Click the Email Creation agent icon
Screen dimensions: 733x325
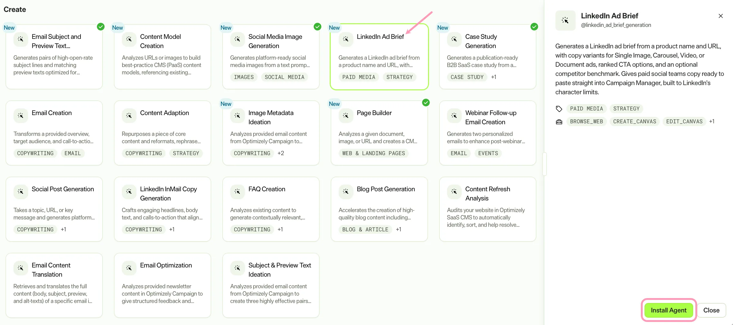click(x=21, y=115)
